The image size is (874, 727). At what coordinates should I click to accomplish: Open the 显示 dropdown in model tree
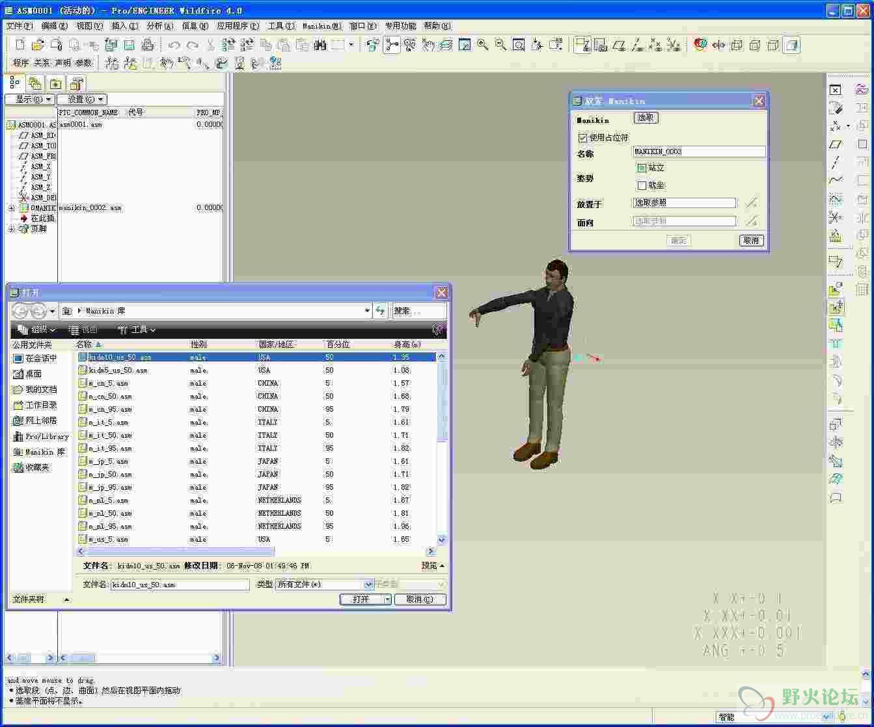point(29,99)
